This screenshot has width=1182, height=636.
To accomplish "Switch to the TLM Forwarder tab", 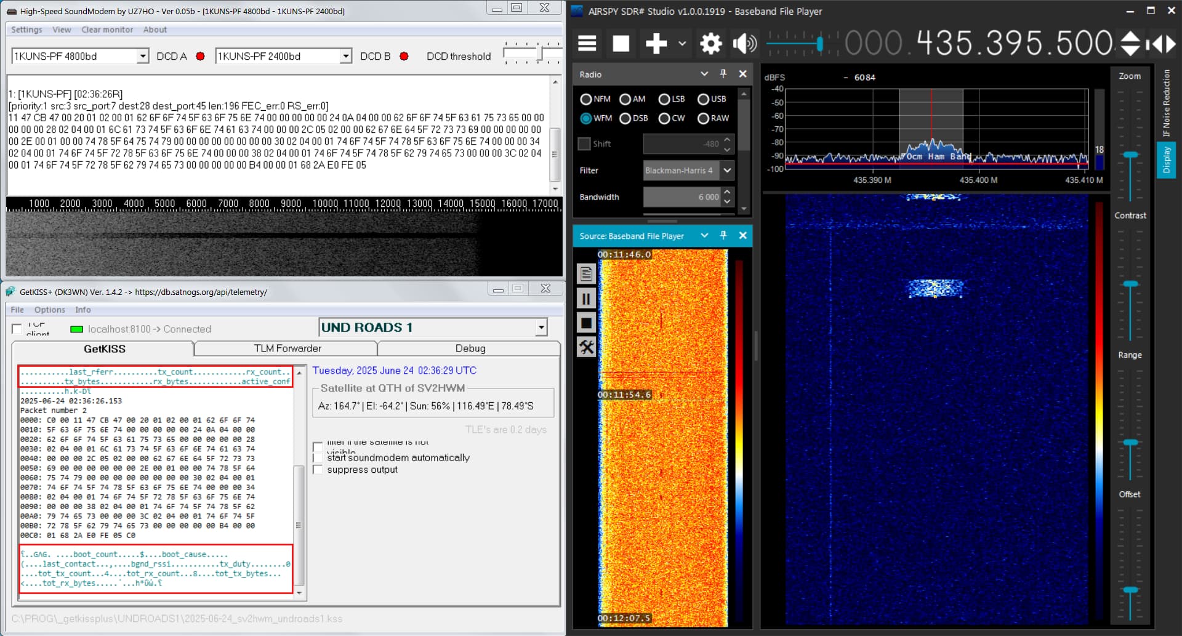I will [x=287, y=348].
